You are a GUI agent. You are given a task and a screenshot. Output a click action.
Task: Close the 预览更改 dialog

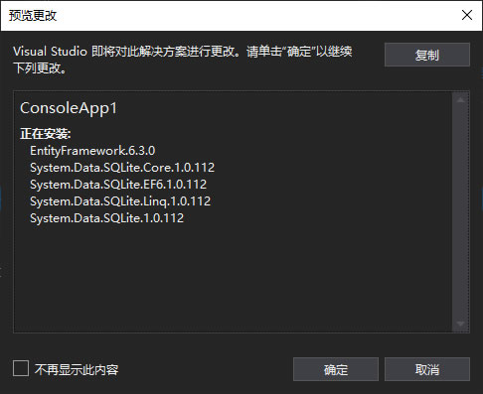[x=467, y=15]
